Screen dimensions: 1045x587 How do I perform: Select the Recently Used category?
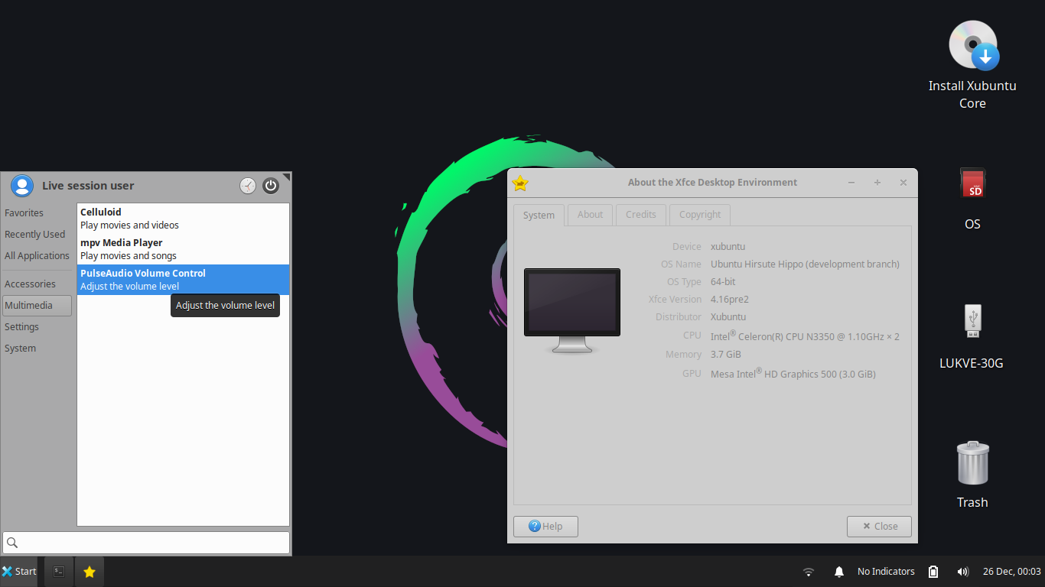[37, 235]
